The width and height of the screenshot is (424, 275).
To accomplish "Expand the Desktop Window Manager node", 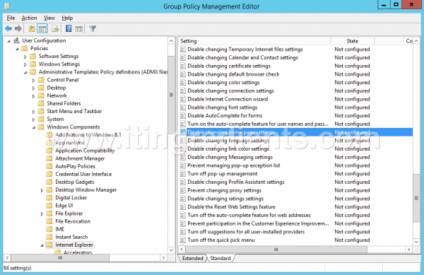I will pyautogui.click(x=42, y=190).
